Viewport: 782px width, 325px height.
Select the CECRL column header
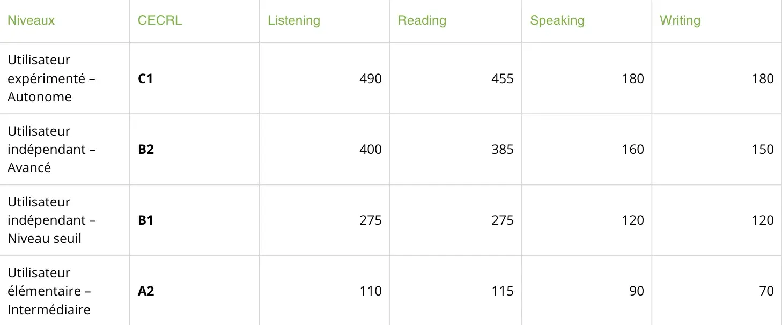[x=160, y=20]
